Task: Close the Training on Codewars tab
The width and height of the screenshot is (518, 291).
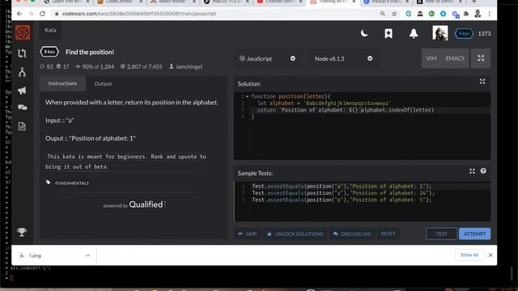Action: [354, 2]
